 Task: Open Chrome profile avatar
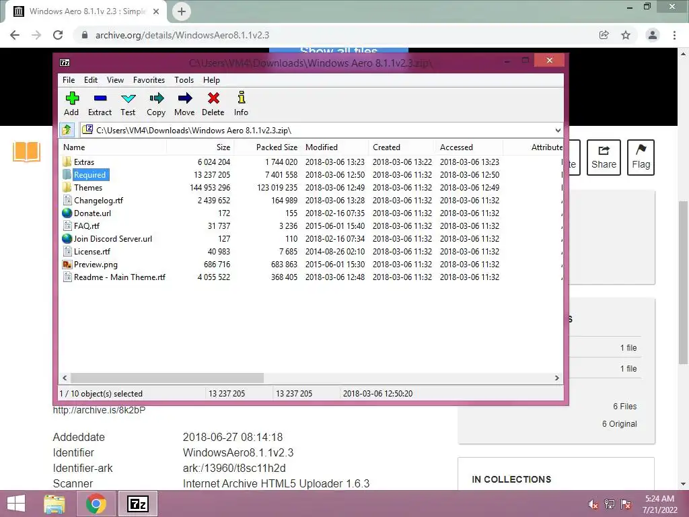653,35
